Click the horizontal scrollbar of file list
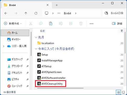The height and width of the screenshot is (95, 127). coord(60,88)
